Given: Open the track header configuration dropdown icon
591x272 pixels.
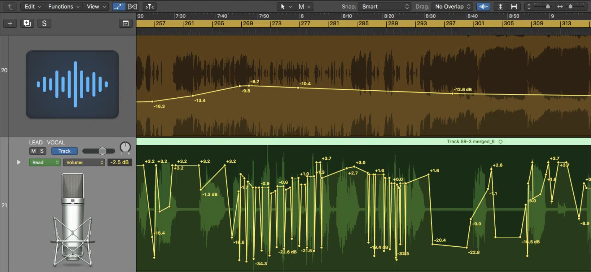Looking at the screenshot, I should point(126,23).
